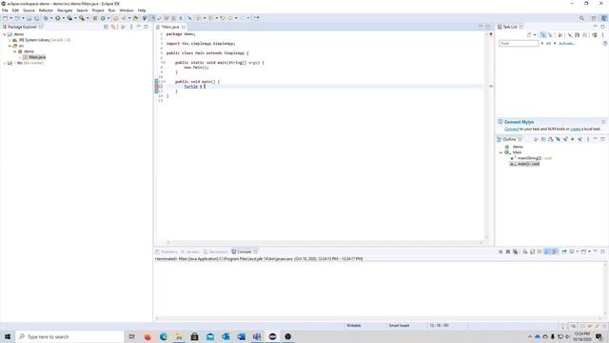Click the Connect link in Mylyn panel
This screenshot has height=343, width=609.
pos(512,129)
